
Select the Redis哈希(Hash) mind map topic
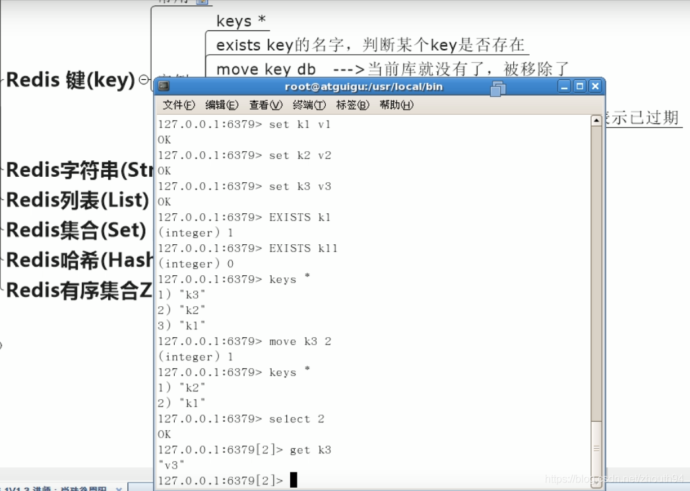click(79, 260)
